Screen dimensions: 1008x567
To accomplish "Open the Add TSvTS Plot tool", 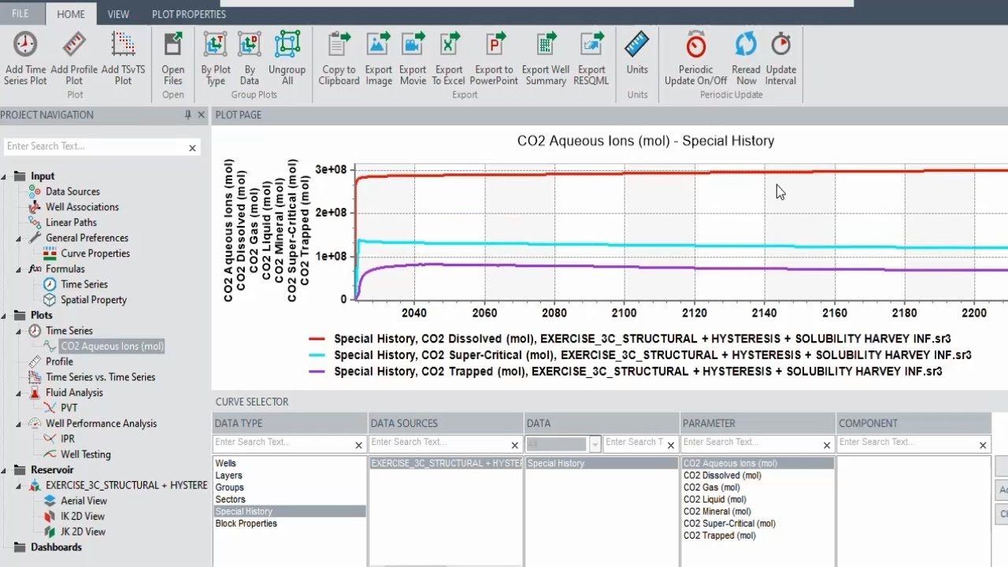I will coord(123,45).
